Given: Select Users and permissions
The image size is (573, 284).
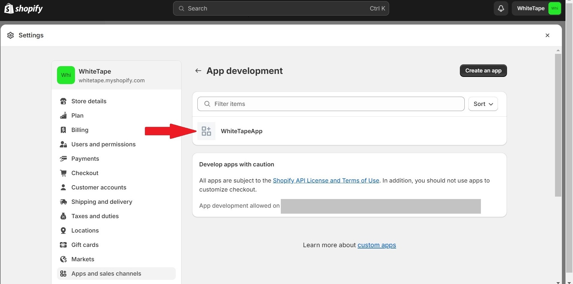Looking at the screenshot, I should point(116,144).
